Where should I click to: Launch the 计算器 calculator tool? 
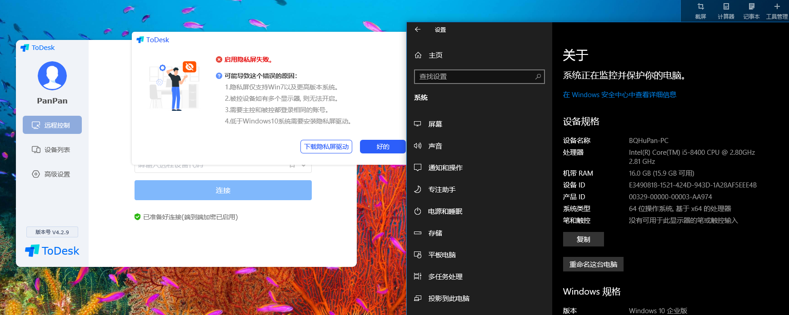click(726, 11)
